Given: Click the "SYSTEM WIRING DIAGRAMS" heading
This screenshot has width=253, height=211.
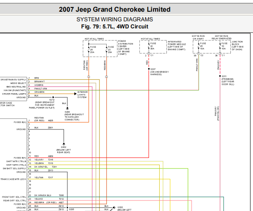Looking at the screenshot, I should point(115,19).
